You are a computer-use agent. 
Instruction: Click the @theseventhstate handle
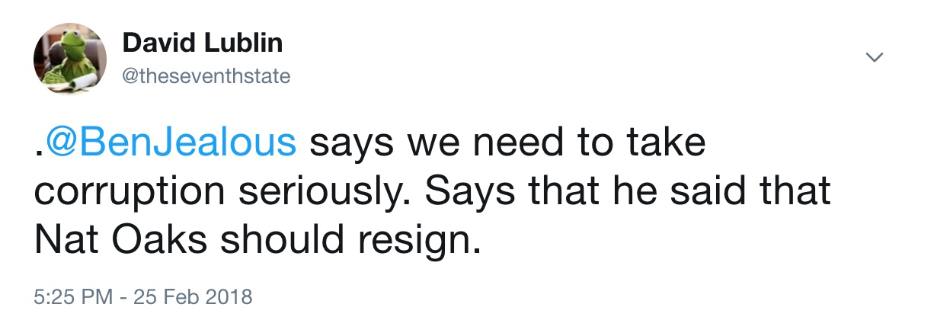click(206, 77)
